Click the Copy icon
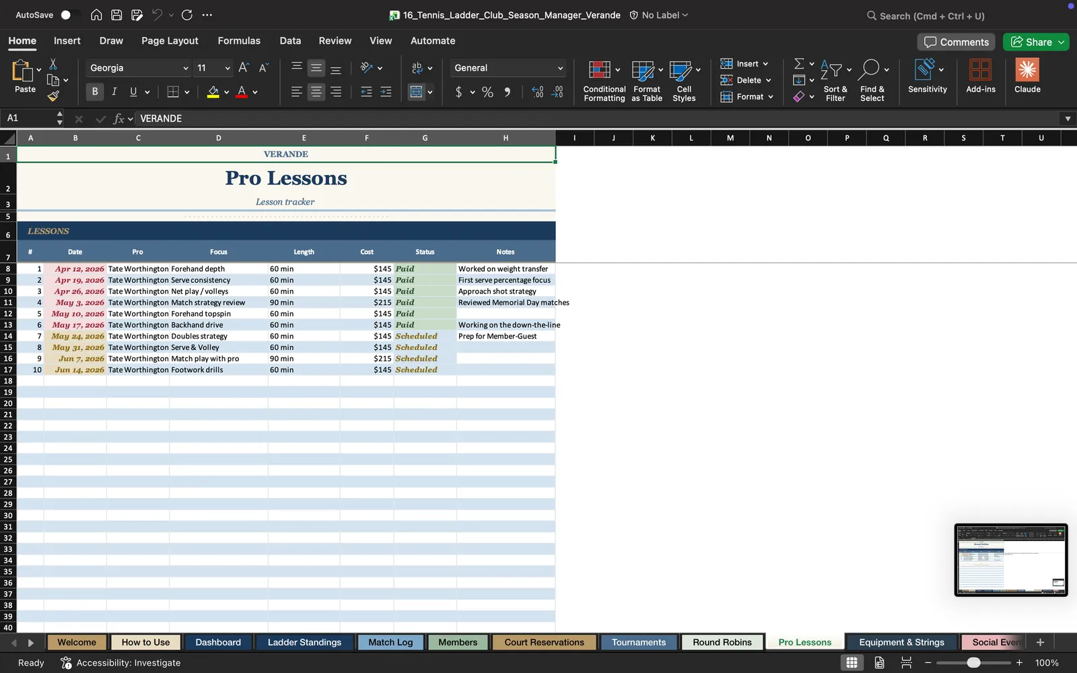 tap(53, 80)
